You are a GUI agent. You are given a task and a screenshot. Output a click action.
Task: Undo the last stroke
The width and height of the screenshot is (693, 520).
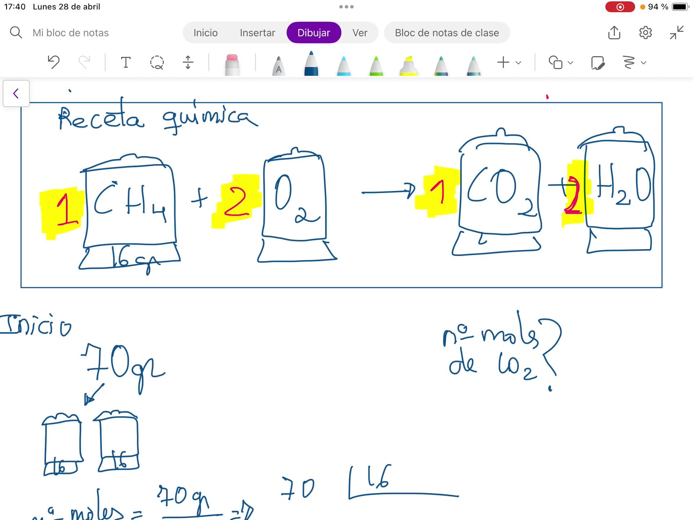[53, 62]
